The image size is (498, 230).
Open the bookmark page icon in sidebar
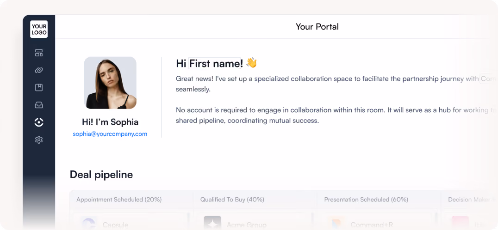coord(39,88)
